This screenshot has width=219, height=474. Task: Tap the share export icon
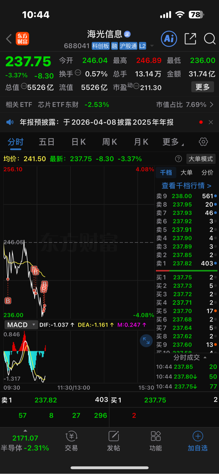[x=190, y=38]
